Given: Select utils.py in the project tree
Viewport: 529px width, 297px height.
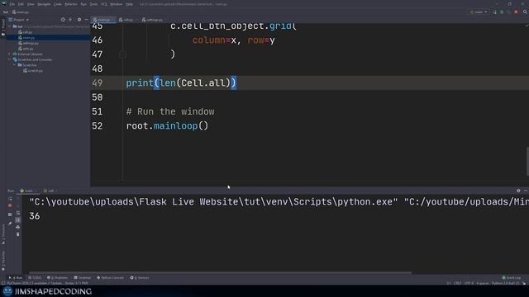Looking at the screenshot, I should click(26, 49).
